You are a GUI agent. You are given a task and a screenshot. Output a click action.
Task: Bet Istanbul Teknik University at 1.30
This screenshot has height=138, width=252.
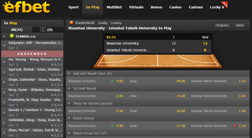pos(219,111)
